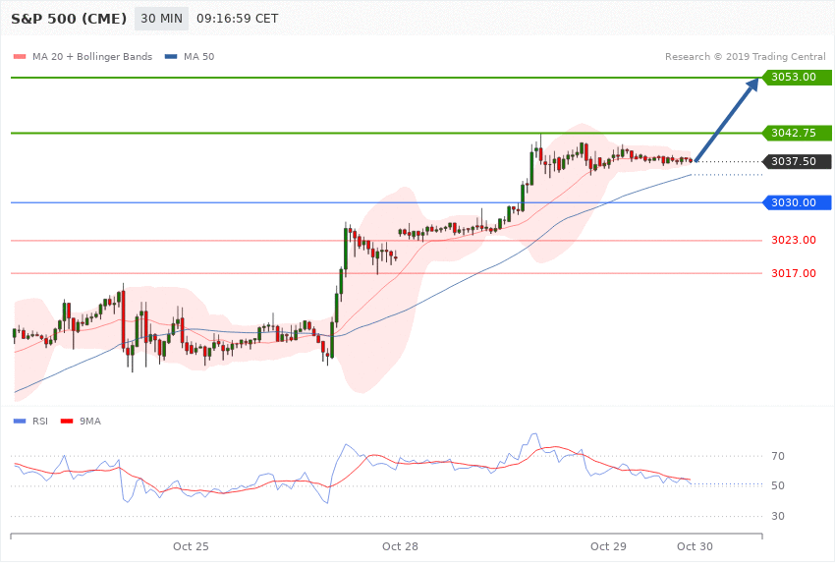Click the MA 50 legend label
Image resolution: width=835 pixels, height=566 pixels.
tap(198, 56)
